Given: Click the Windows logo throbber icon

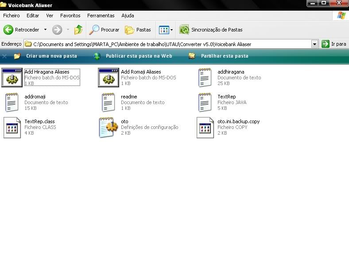Looking at the screenshot, I should click(x=341, y=16).
